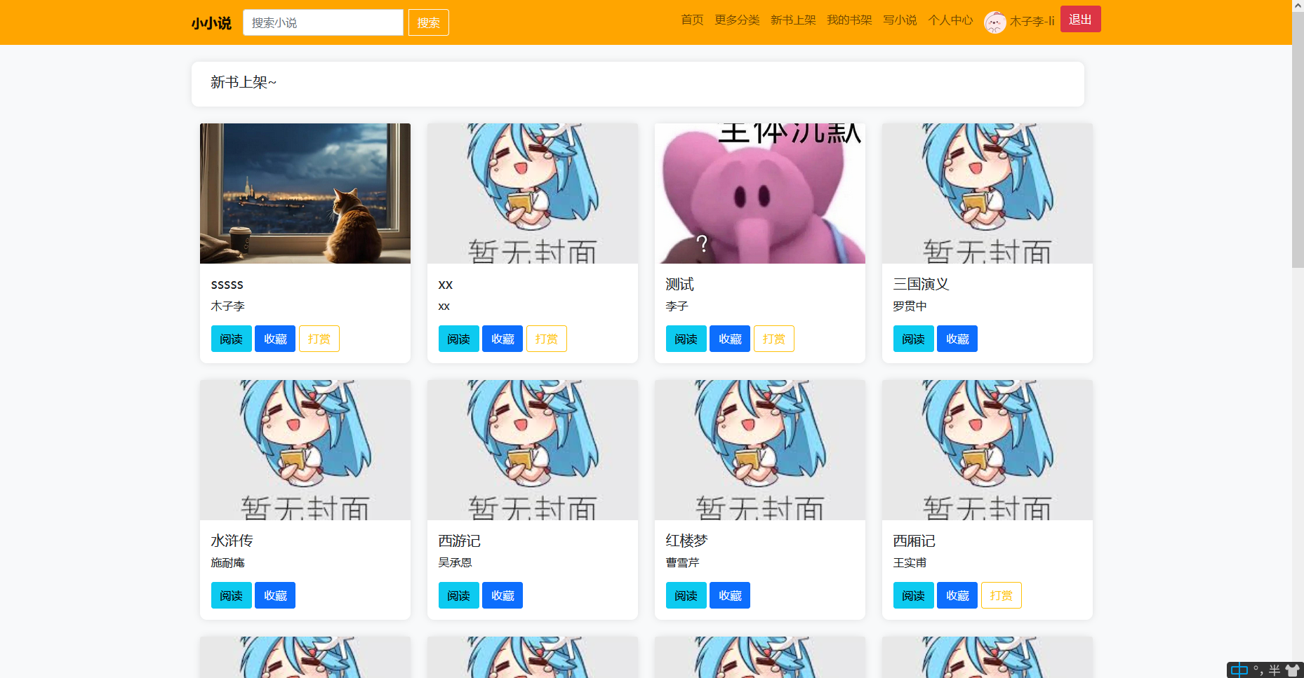Click 阅读 for 西厢记

point(914,595)
